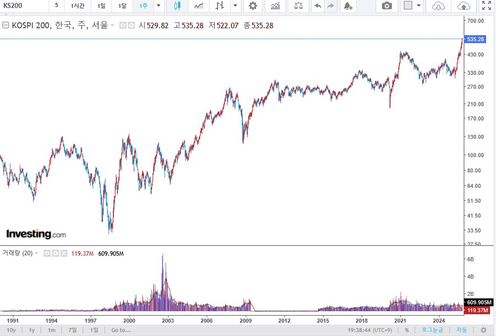496x336 pixels.
Task: Click the compare symbols scale icon
Action: click(298, 6)
